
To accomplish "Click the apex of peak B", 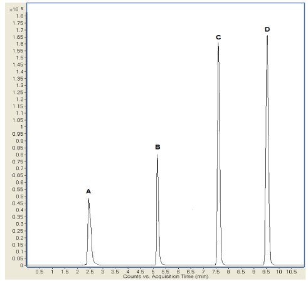I will point(157,155).
